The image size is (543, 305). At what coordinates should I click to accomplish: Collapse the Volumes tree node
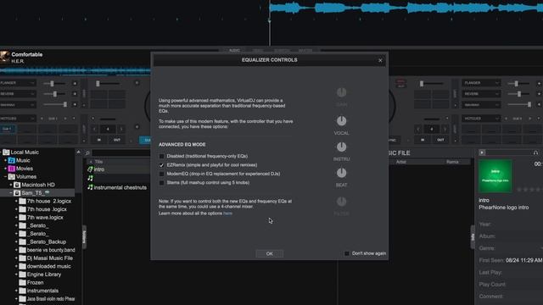(x=6, y=177)
